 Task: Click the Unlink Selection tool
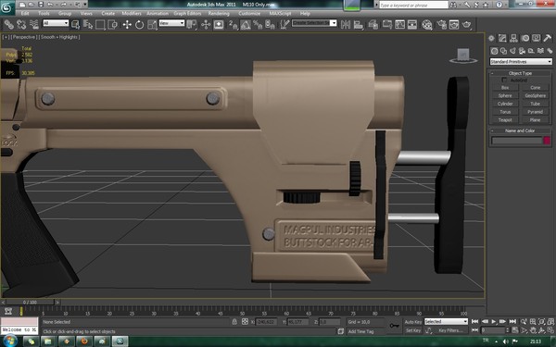click(x=21, y=24)
